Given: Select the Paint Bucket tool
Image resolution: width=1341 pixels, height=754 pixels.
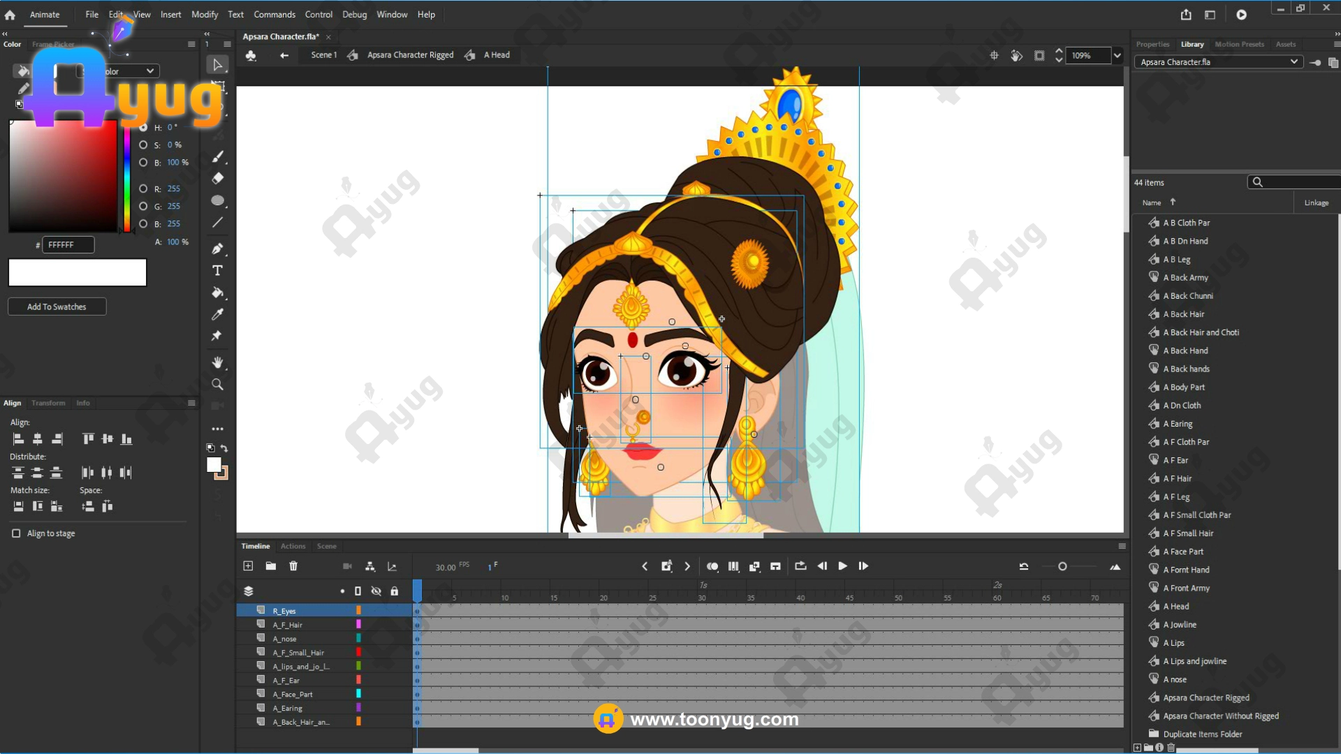Looking at the screenshot, I should pyautogui.click(x=217, y=293).
